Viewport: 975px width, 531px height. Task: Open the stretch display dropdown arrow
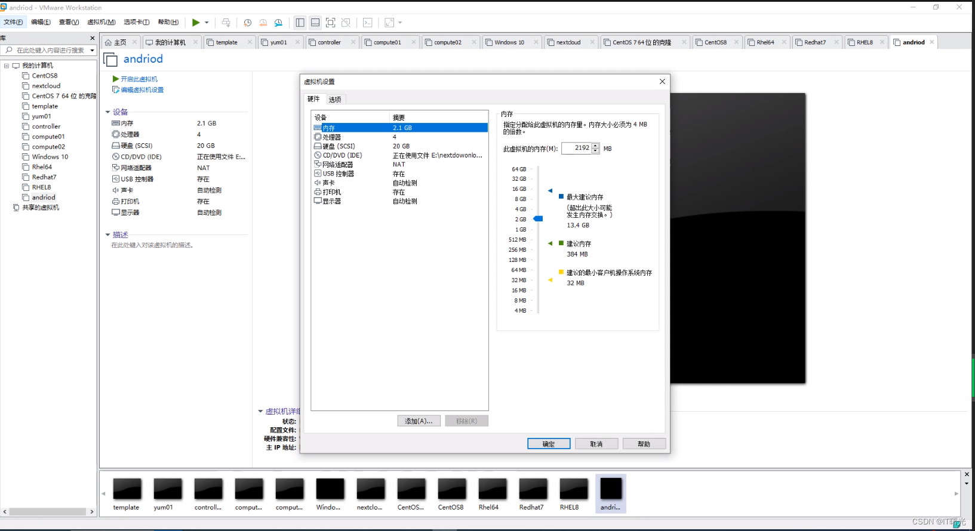coord(400,23)
